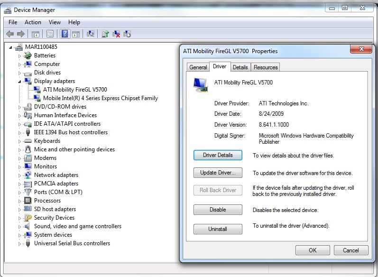Image resolution: width=378 pixels, height=277 pixels.
Task: Expand the IDE ATA/ATAPI controllers node
Action: coord(19,124)
